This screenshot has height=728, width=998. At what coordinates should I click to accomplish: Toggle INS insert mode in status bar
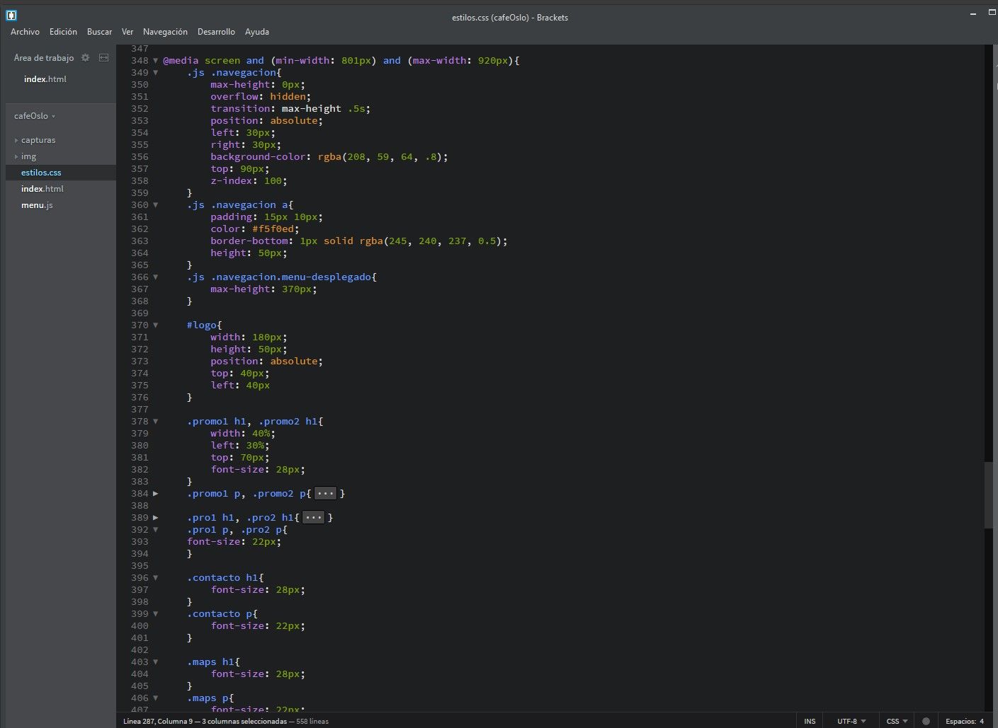pyautogui.click(x=810, y=721)
